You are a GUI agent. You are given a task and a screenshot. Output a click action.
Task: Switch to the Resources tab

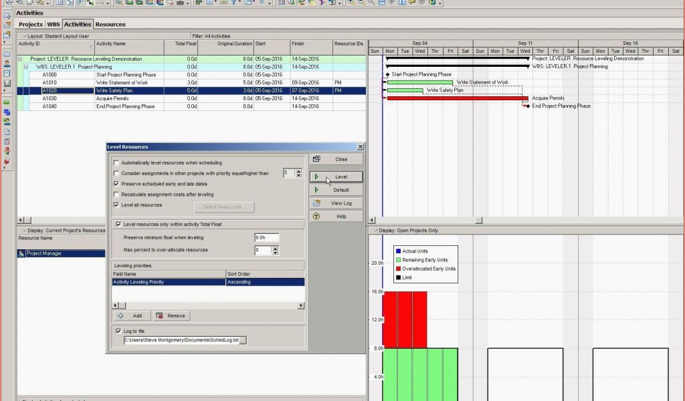(110, 24)
